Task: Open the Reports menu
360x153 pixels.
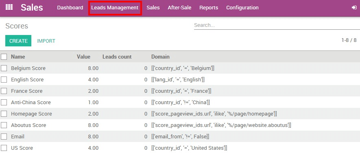Action: click(209, 8)
